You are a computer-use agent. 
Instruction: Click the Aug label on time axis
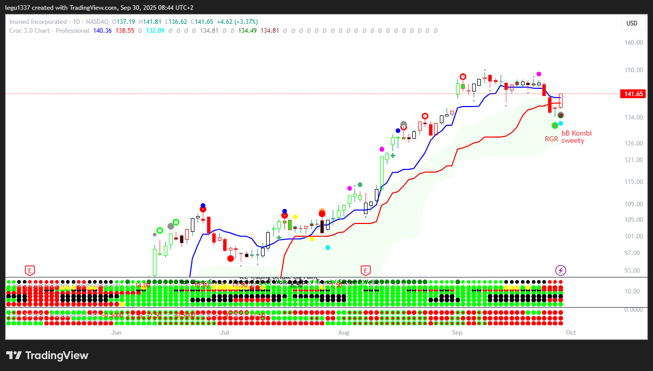click(x=343, y=332)
